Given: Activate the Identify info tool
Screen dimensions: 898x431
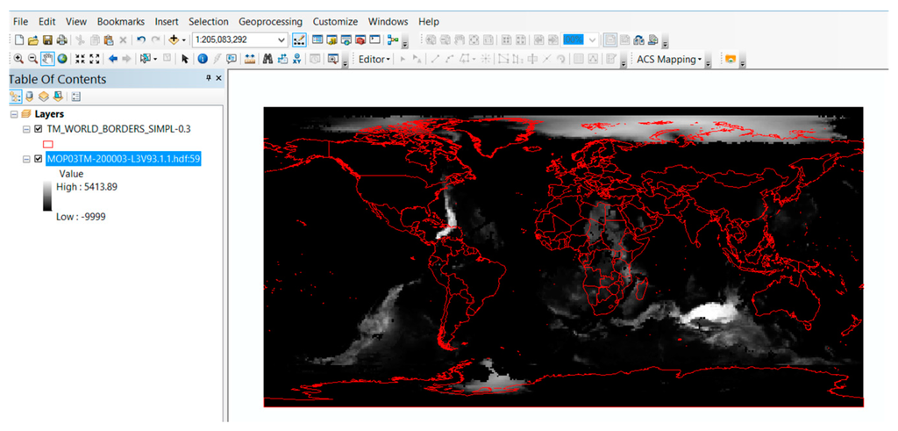Looking at the screenshot, I should tap(203, 59).
